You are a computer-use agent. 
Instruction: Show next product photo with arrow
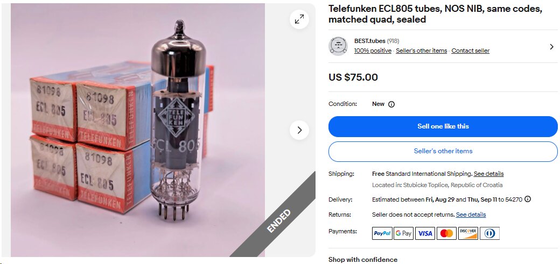[299, 130]
